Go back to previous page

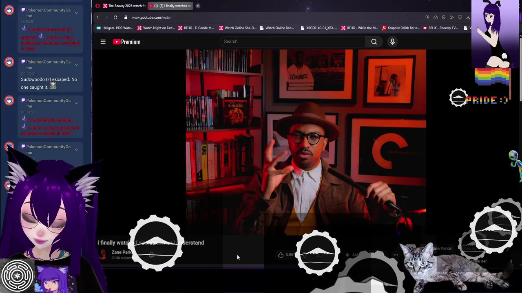click(97, 17)
